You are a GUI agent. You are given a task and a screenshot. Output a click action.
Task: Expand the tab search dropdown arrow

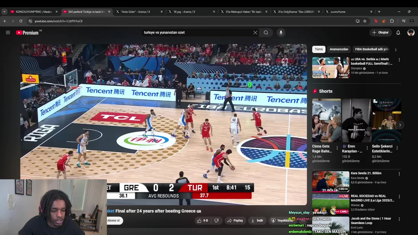[x=4, y=12]
